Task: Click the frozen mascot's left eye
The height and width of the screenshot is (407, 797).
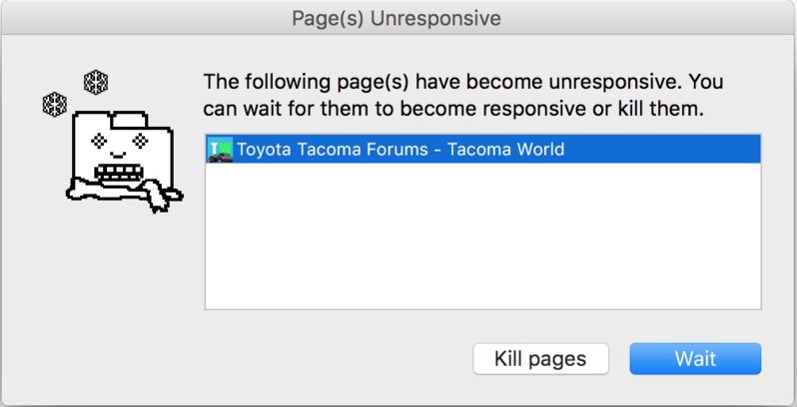Action: (99, 141)
